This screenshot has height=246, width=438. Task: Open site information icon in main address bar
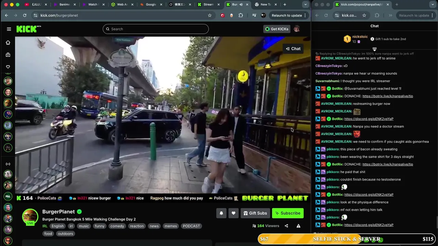click(x=35, y=15)
